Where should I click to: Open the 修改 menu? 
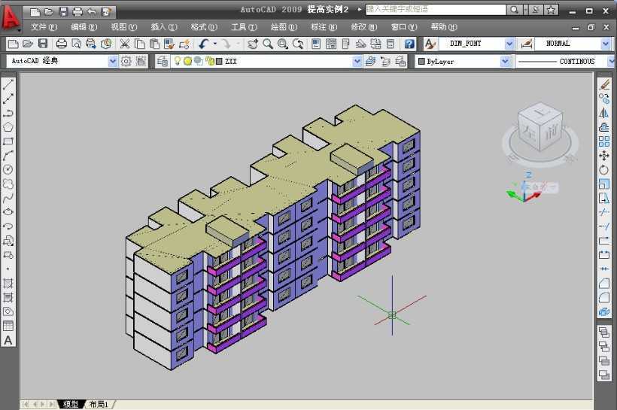pyautogui.click(x=363, y=27)
